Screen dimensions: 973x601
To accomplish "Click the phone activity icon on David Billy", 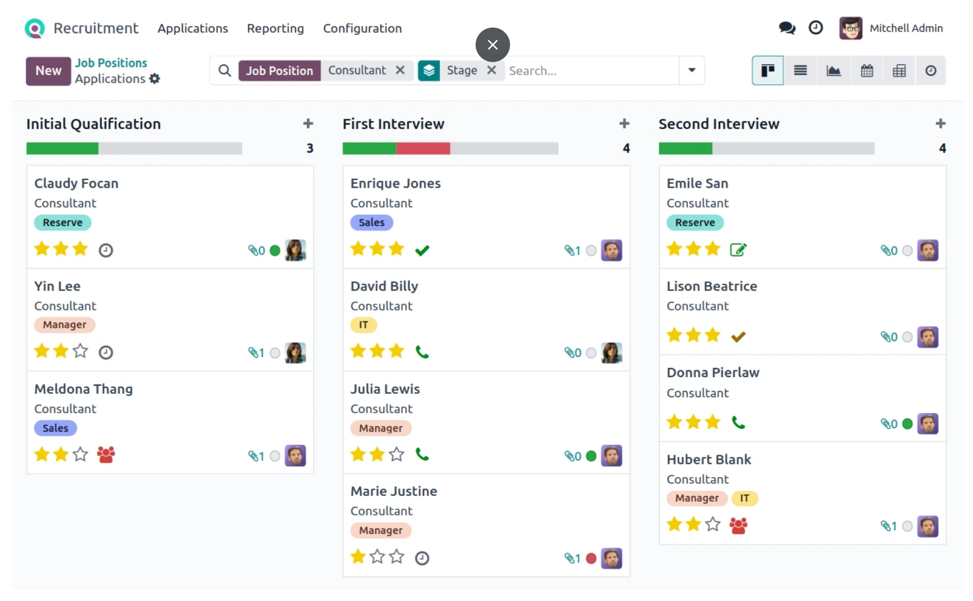I will [422, 352].
